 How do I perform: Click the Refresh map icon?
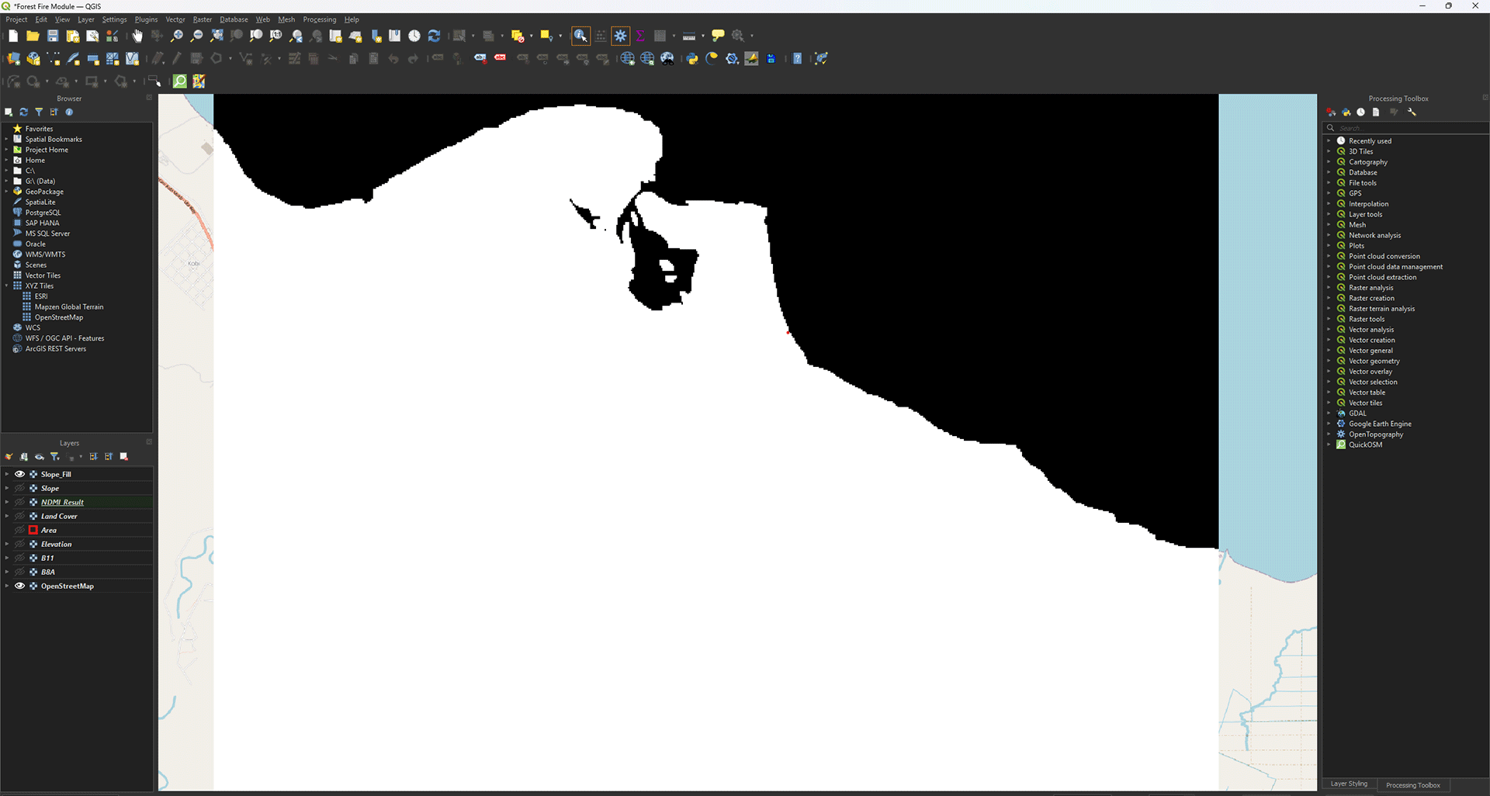434,36
